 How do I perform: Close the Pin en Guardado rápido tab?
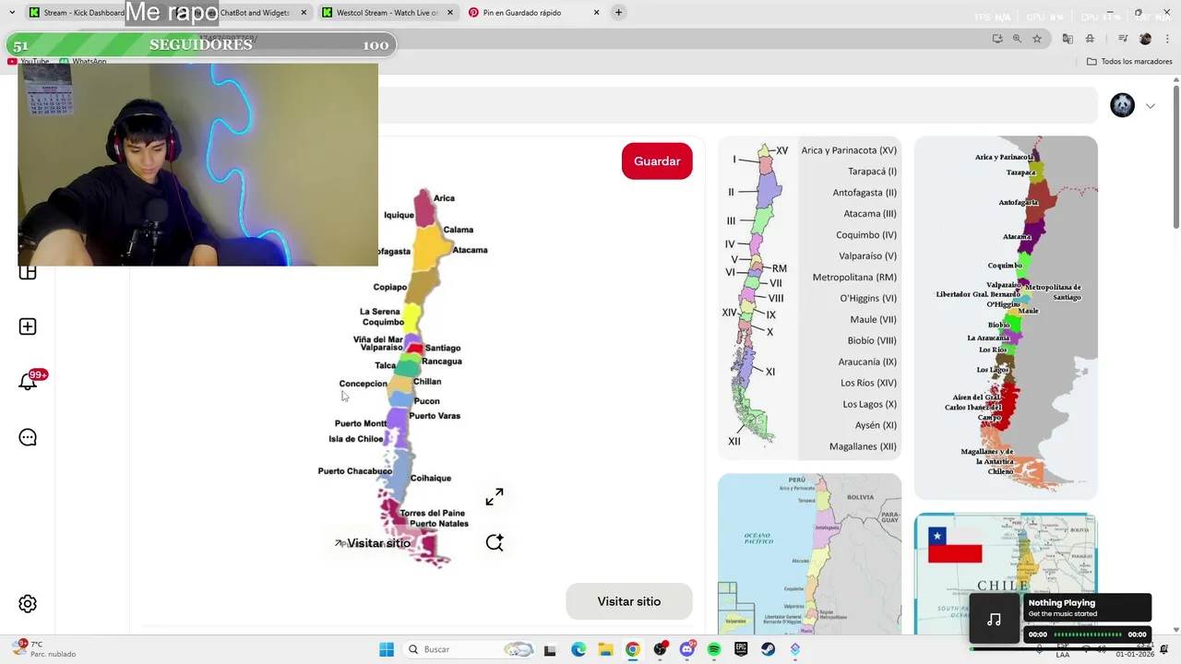596,13
